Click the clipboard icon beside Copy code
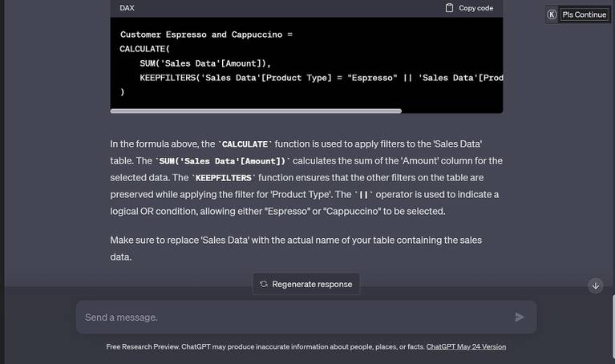 tap(449, 8)
